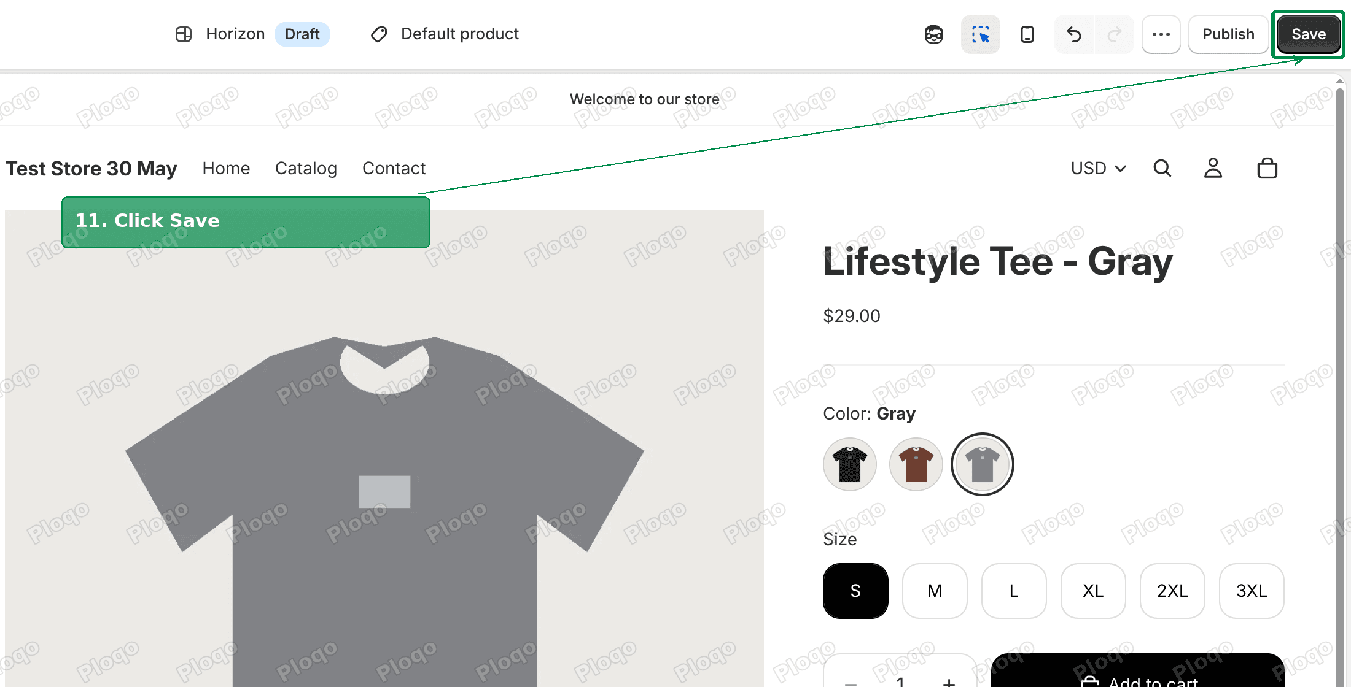Image resolution: width=1351 pixels, height=687 pixels.
Task: Open Contact in store navigation
Action: [x=394, y=168]
